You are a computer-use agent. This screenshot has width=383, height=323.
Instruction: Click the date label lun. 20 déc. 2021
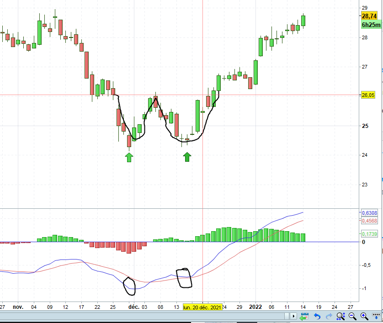202,307
